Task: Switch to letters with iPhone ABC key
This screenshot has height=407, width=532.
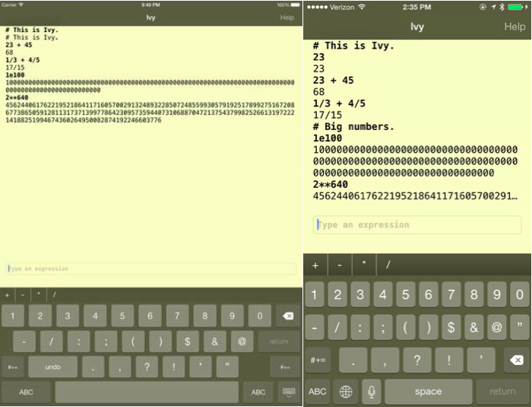Action: pos(318,392)
